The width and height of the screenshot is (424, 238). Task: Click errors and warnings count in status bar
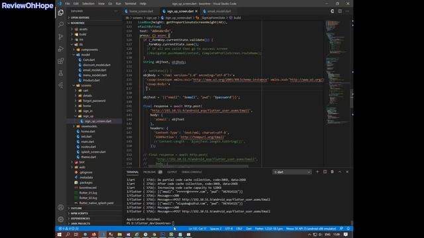pyautogui.click(x=69, y=229)
